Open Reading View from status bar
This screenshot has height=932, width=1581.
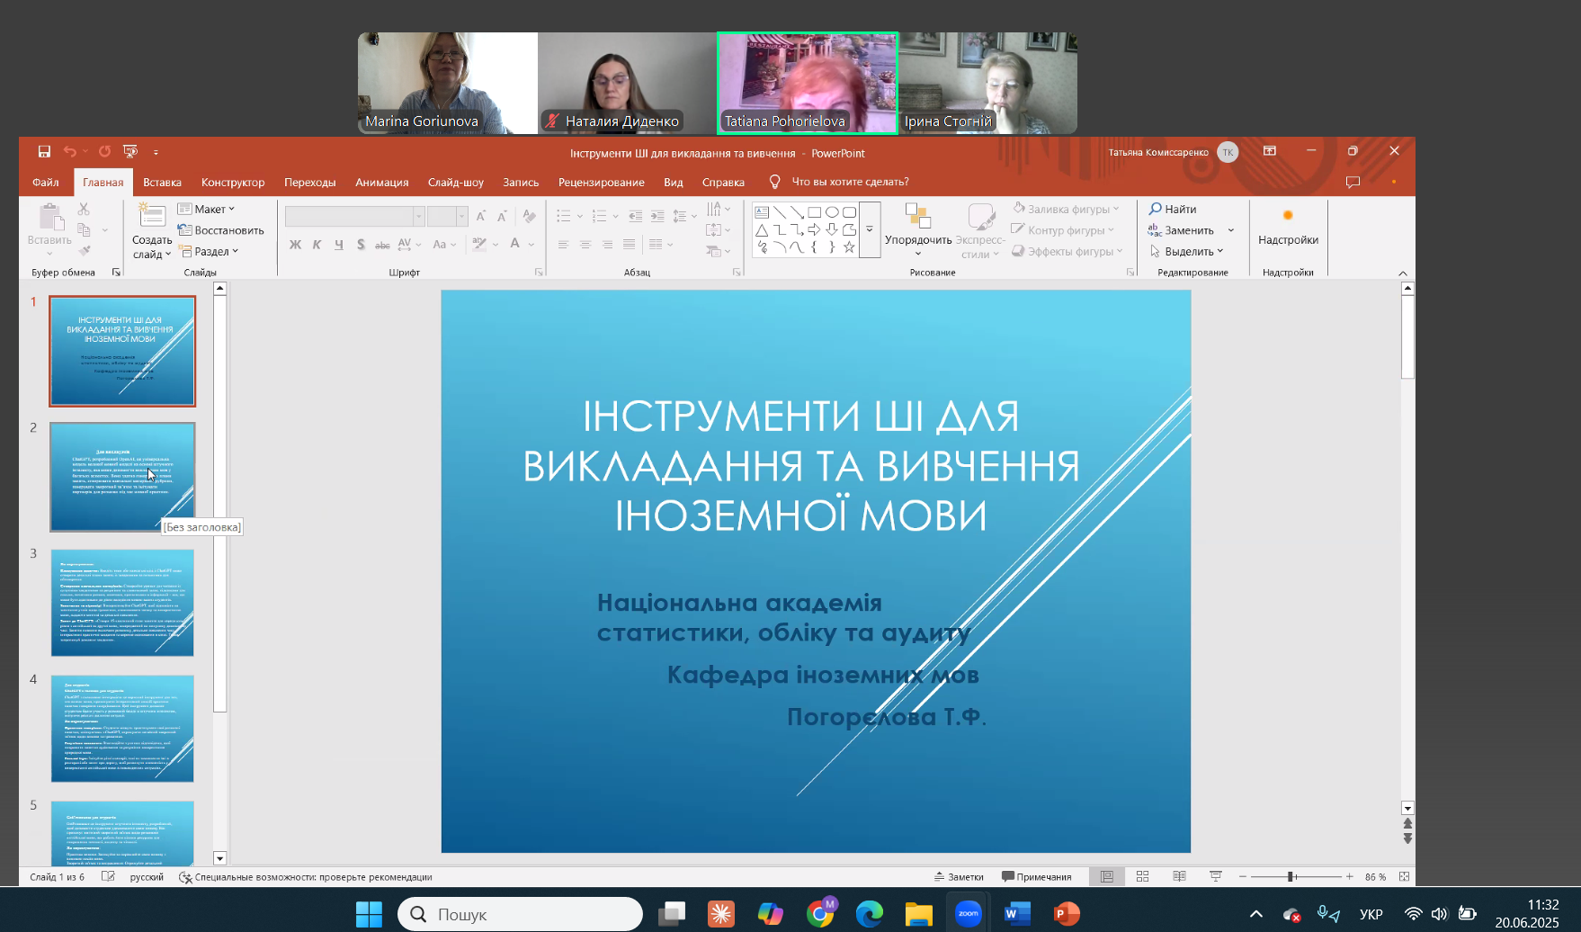tap(1179, 876)
